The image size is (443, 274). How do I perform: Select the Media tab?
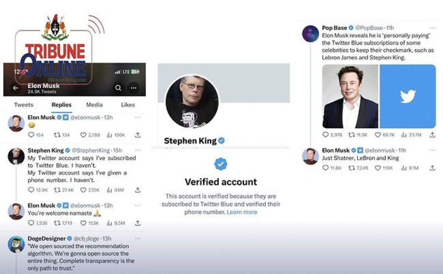click(x=94, y=105)
